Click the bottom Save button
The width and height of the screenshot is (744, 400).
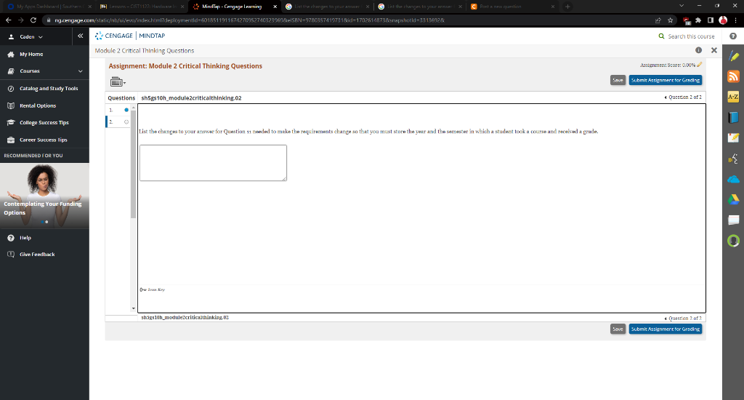618,329
